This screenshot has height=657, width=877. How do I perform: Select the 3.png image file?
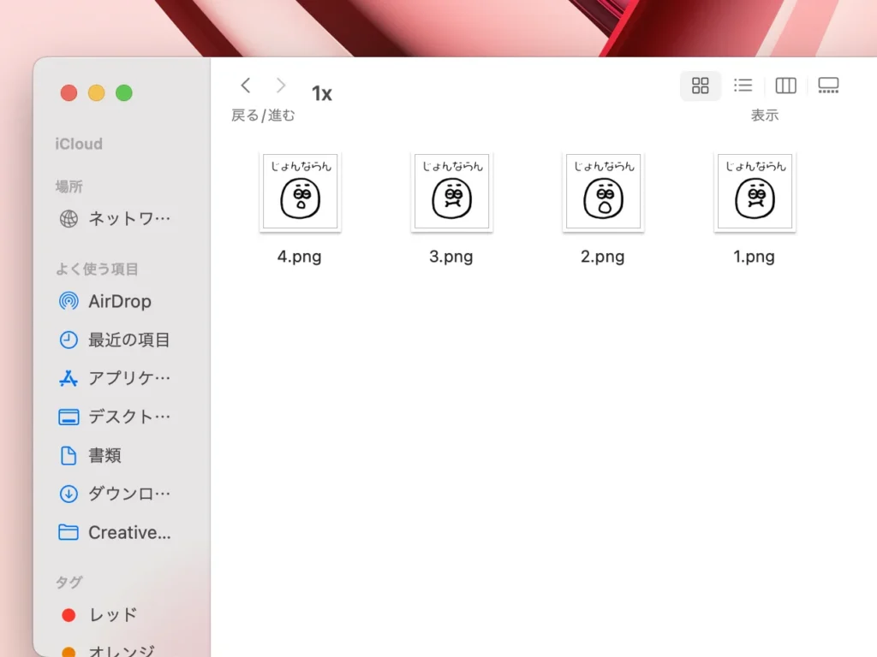451,192
